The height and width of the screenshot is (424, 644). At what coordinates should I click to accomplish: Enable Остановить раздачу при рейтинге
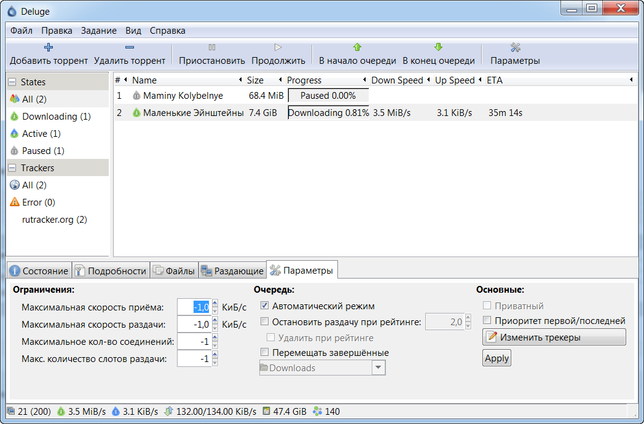(264, 322)
